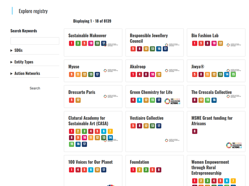
Task: Click SDG 6 icon on Green Chemistry for Life
Action: click(139, 100)
